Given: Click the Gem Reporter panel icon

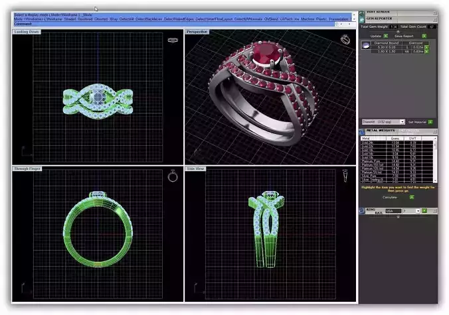Looking at the screenshot, I should [362, 20].
